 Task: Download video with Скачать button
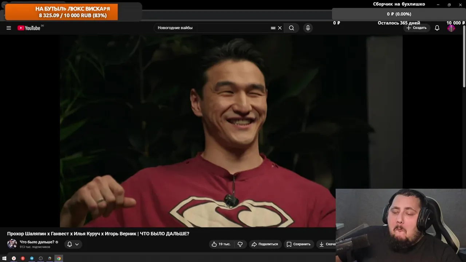point(326,244)
